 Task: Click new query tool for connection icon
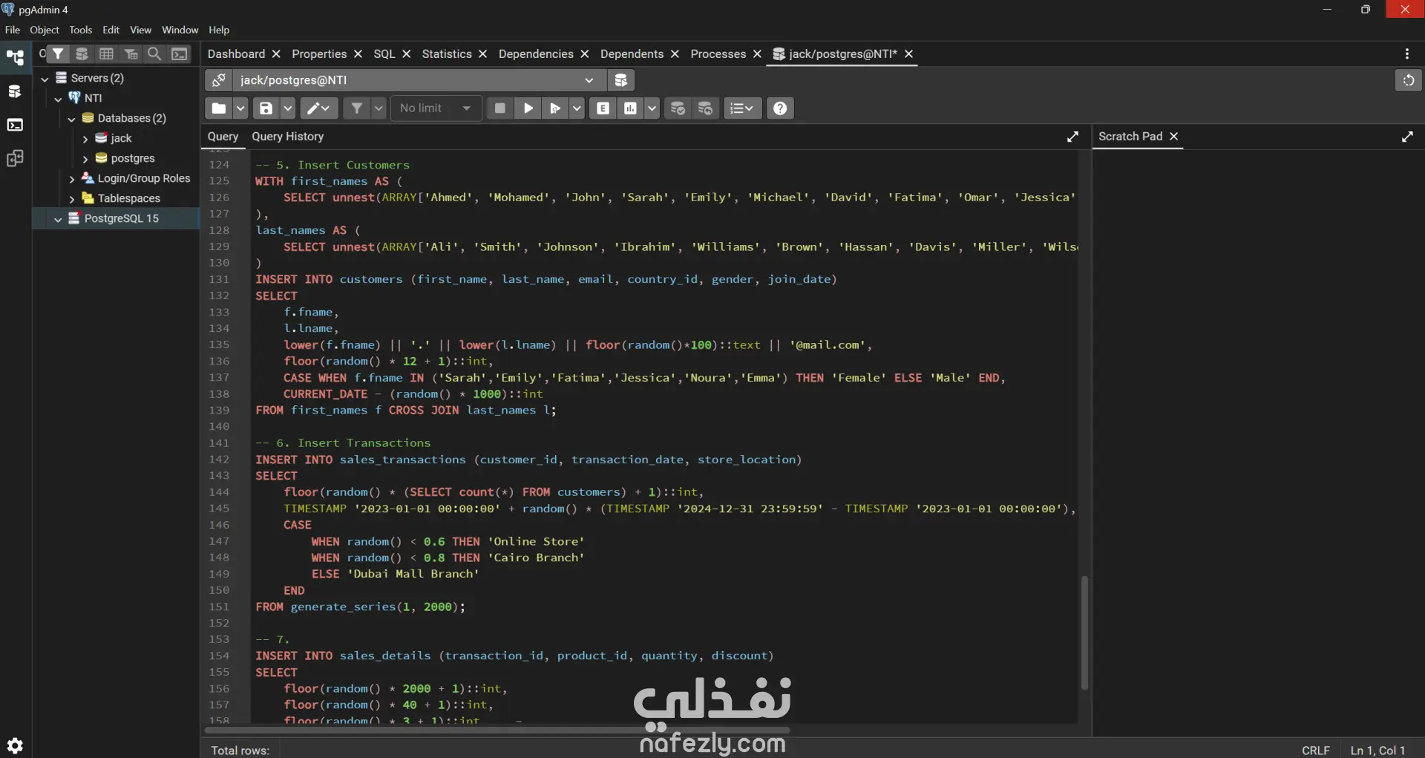coord(621,80)
